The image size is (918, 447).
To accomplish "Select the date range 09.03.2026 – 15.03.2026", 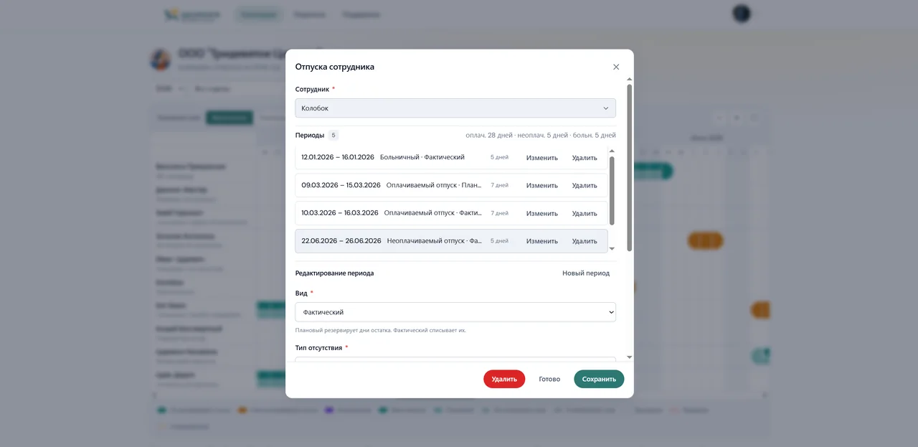I will [341, 185].
